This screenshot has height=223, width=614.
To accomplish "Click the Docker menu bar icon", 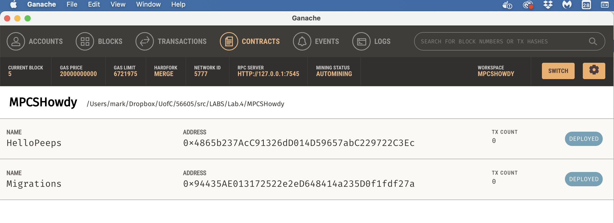I will [x=507, y=5].
